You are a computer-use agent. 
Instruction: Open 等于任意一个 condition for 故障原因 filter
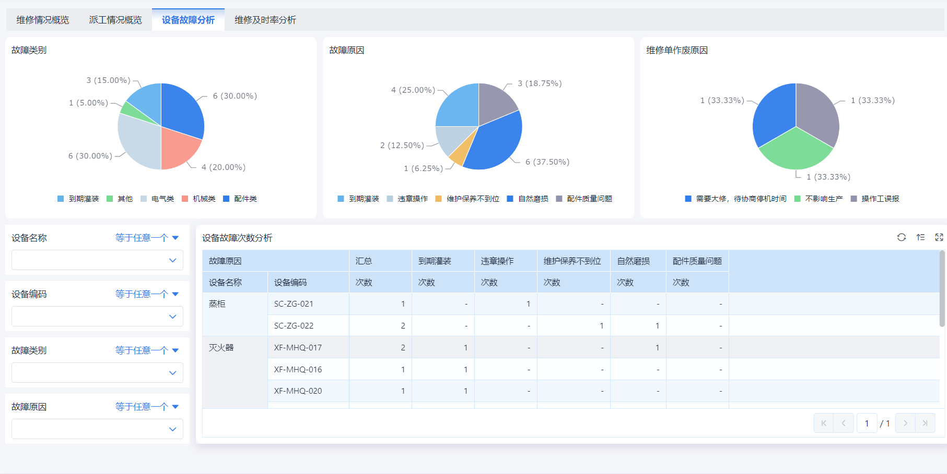[x=147, y=407]
